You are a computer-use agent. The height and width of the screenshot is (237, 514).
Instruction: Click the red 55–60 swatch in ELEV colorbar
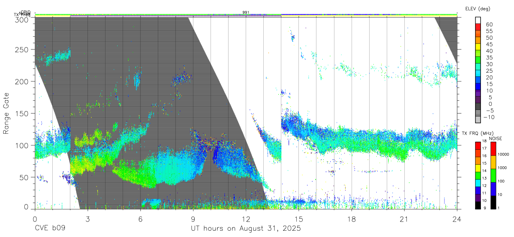point(478,28)
